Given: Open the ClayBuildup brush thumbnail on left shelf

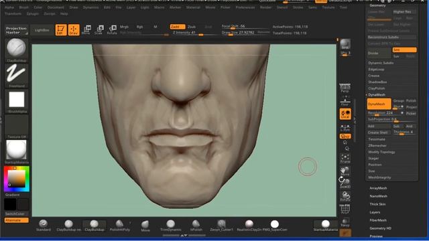Looking at the screenshot, I should [x=16, y=50].
